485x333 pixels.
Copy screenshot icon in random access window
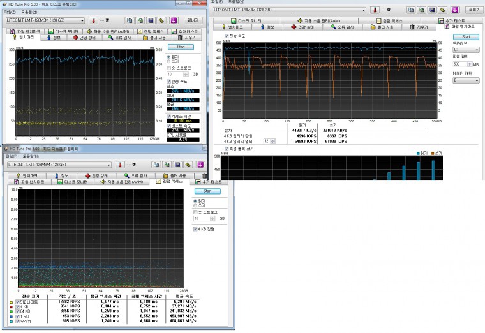pos(167,165)
